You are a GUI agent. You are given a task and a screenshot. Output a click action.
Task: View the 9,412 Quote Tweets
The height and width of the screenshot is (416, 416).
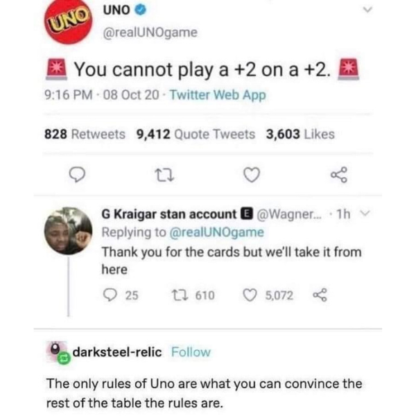(196, 134)
